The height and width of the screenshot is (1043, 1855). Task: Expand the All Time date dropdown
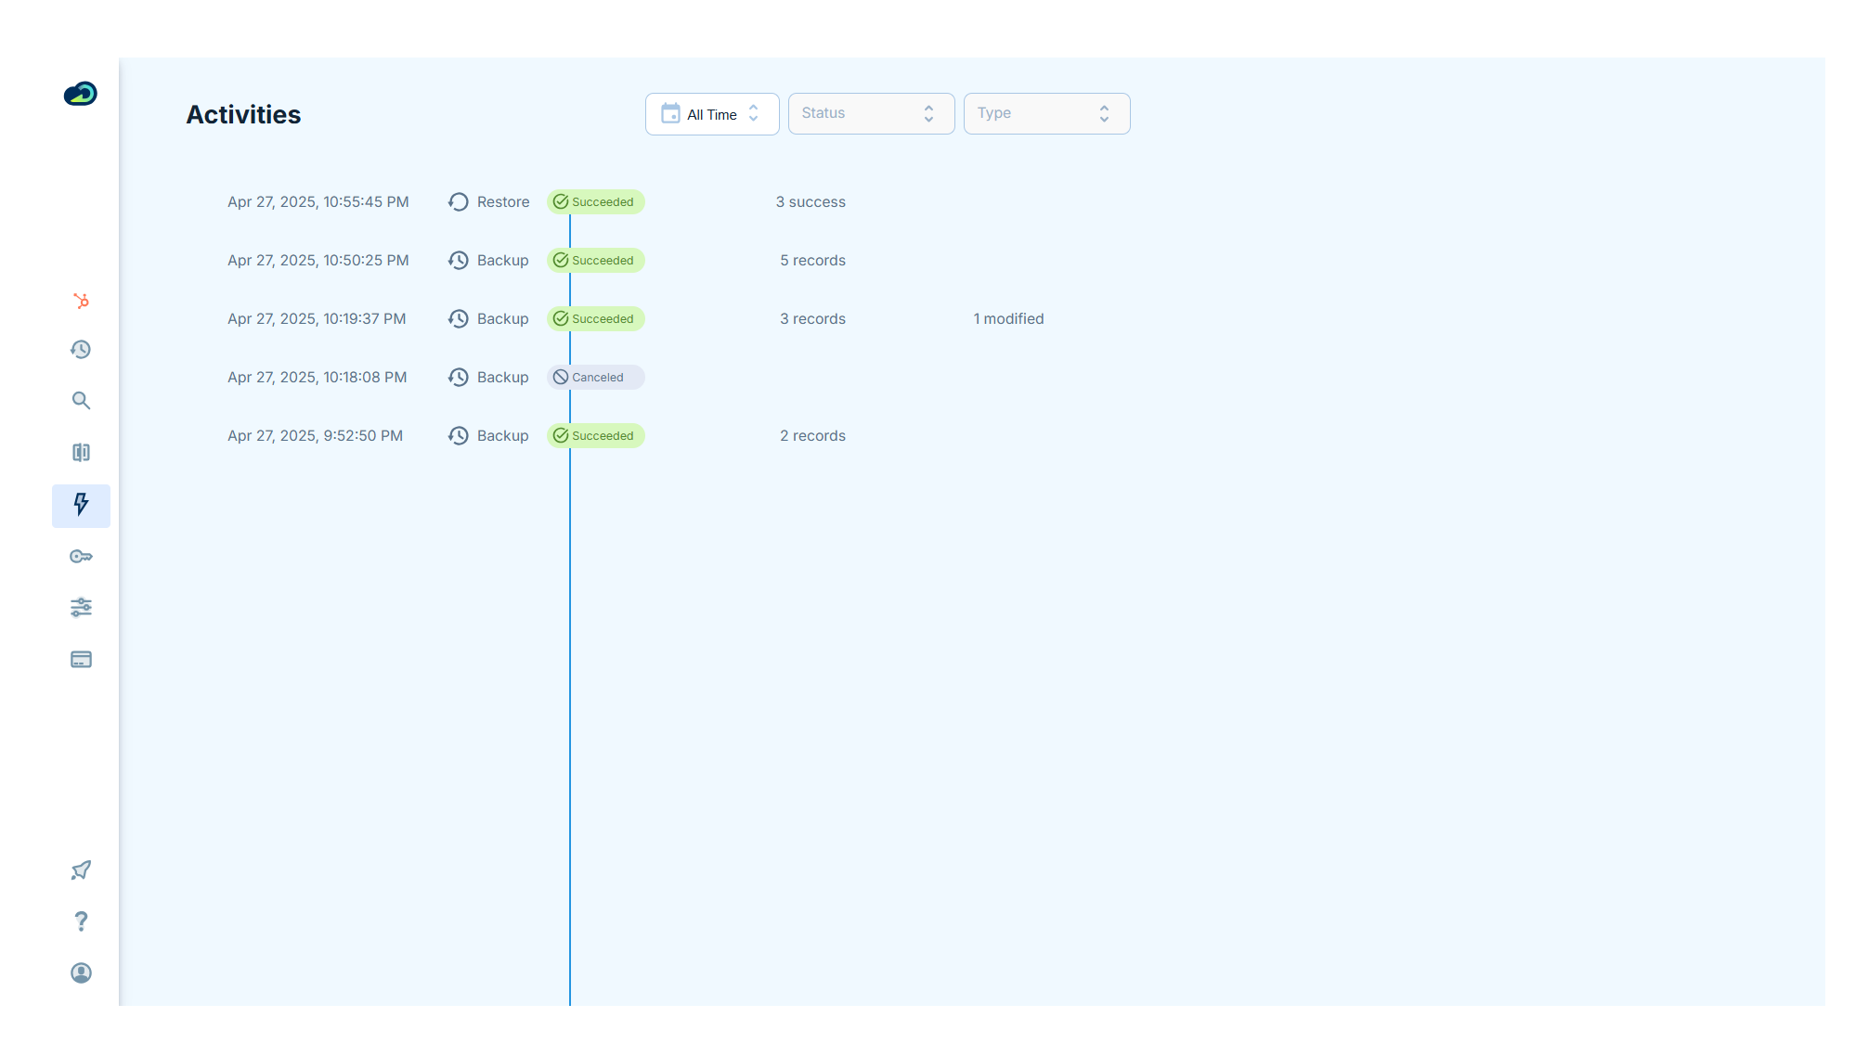pyautogui.click(x=711, y=114)
